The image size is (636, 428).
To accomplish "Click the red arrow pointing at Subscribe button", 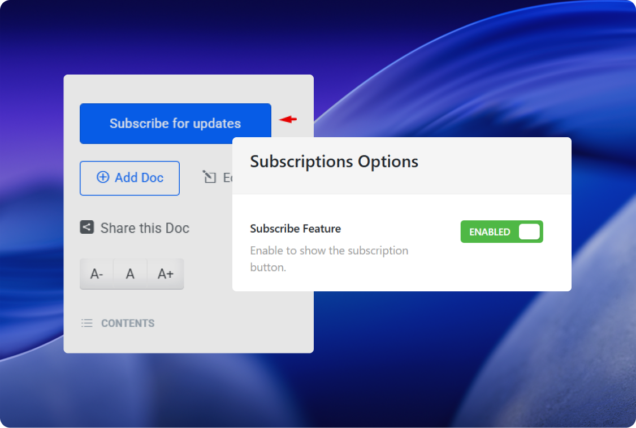I will (288, 119).
